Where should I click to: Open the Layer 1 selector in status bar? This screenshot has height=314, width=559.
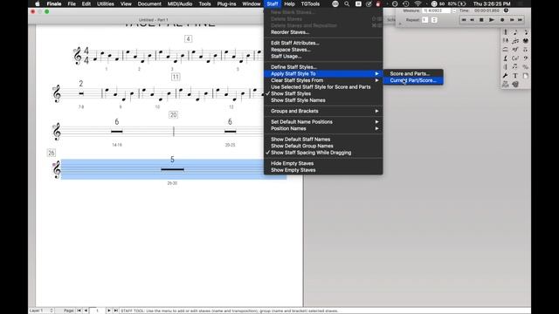pyautogui.click(x=41, y=311)
